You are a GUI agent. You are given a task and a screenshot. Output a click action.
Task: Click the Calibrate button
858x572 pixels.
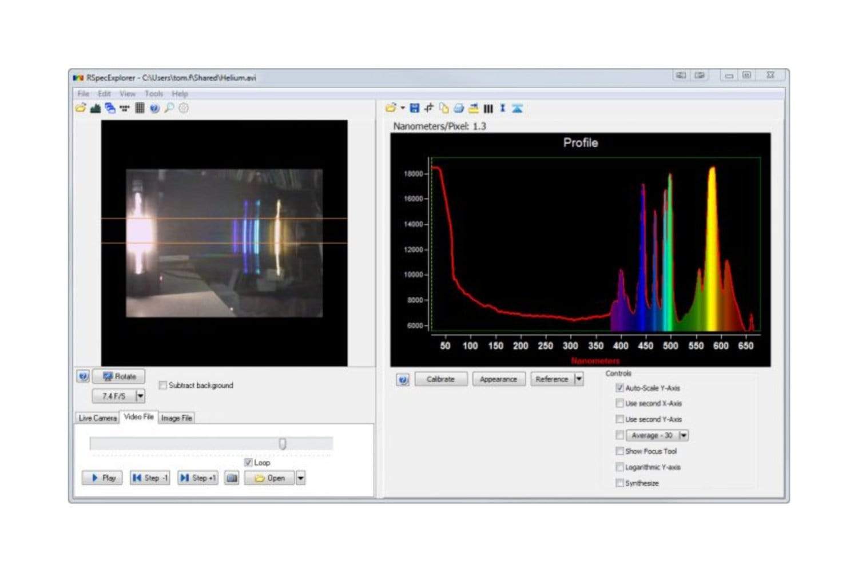pos(440,379)
